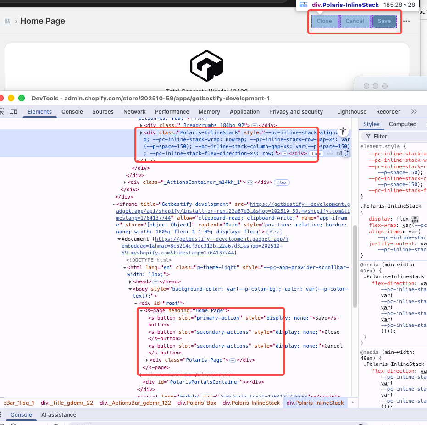Click the DevTools green zoom window button

pos(22,98)
